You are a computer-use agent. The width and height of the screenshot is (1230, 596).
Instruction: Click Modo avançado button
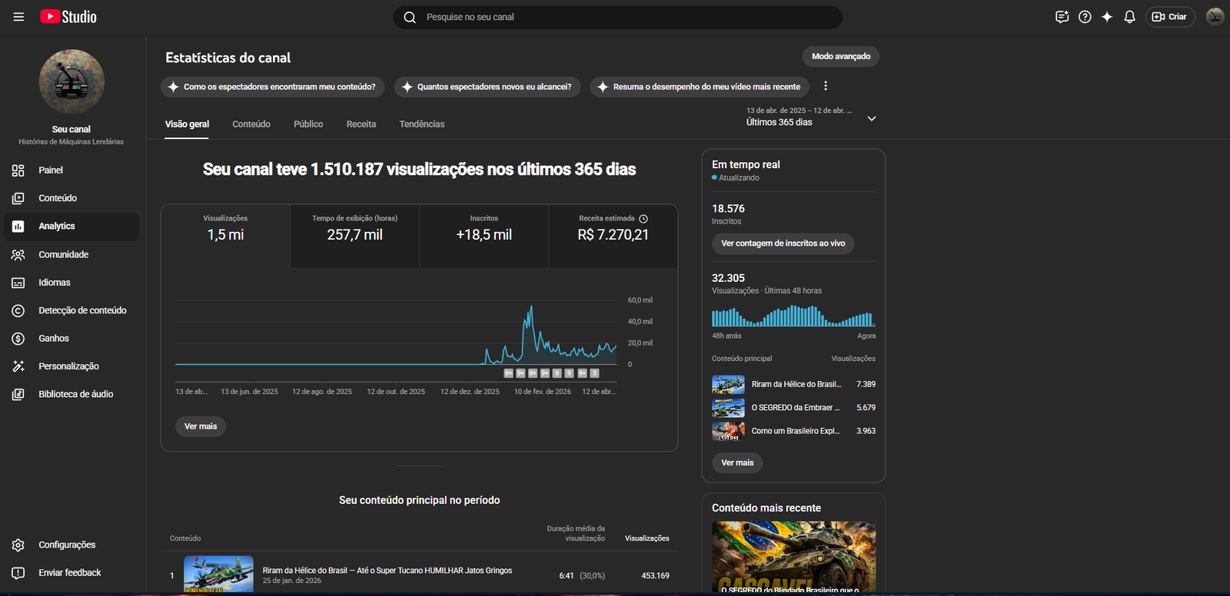840,57
